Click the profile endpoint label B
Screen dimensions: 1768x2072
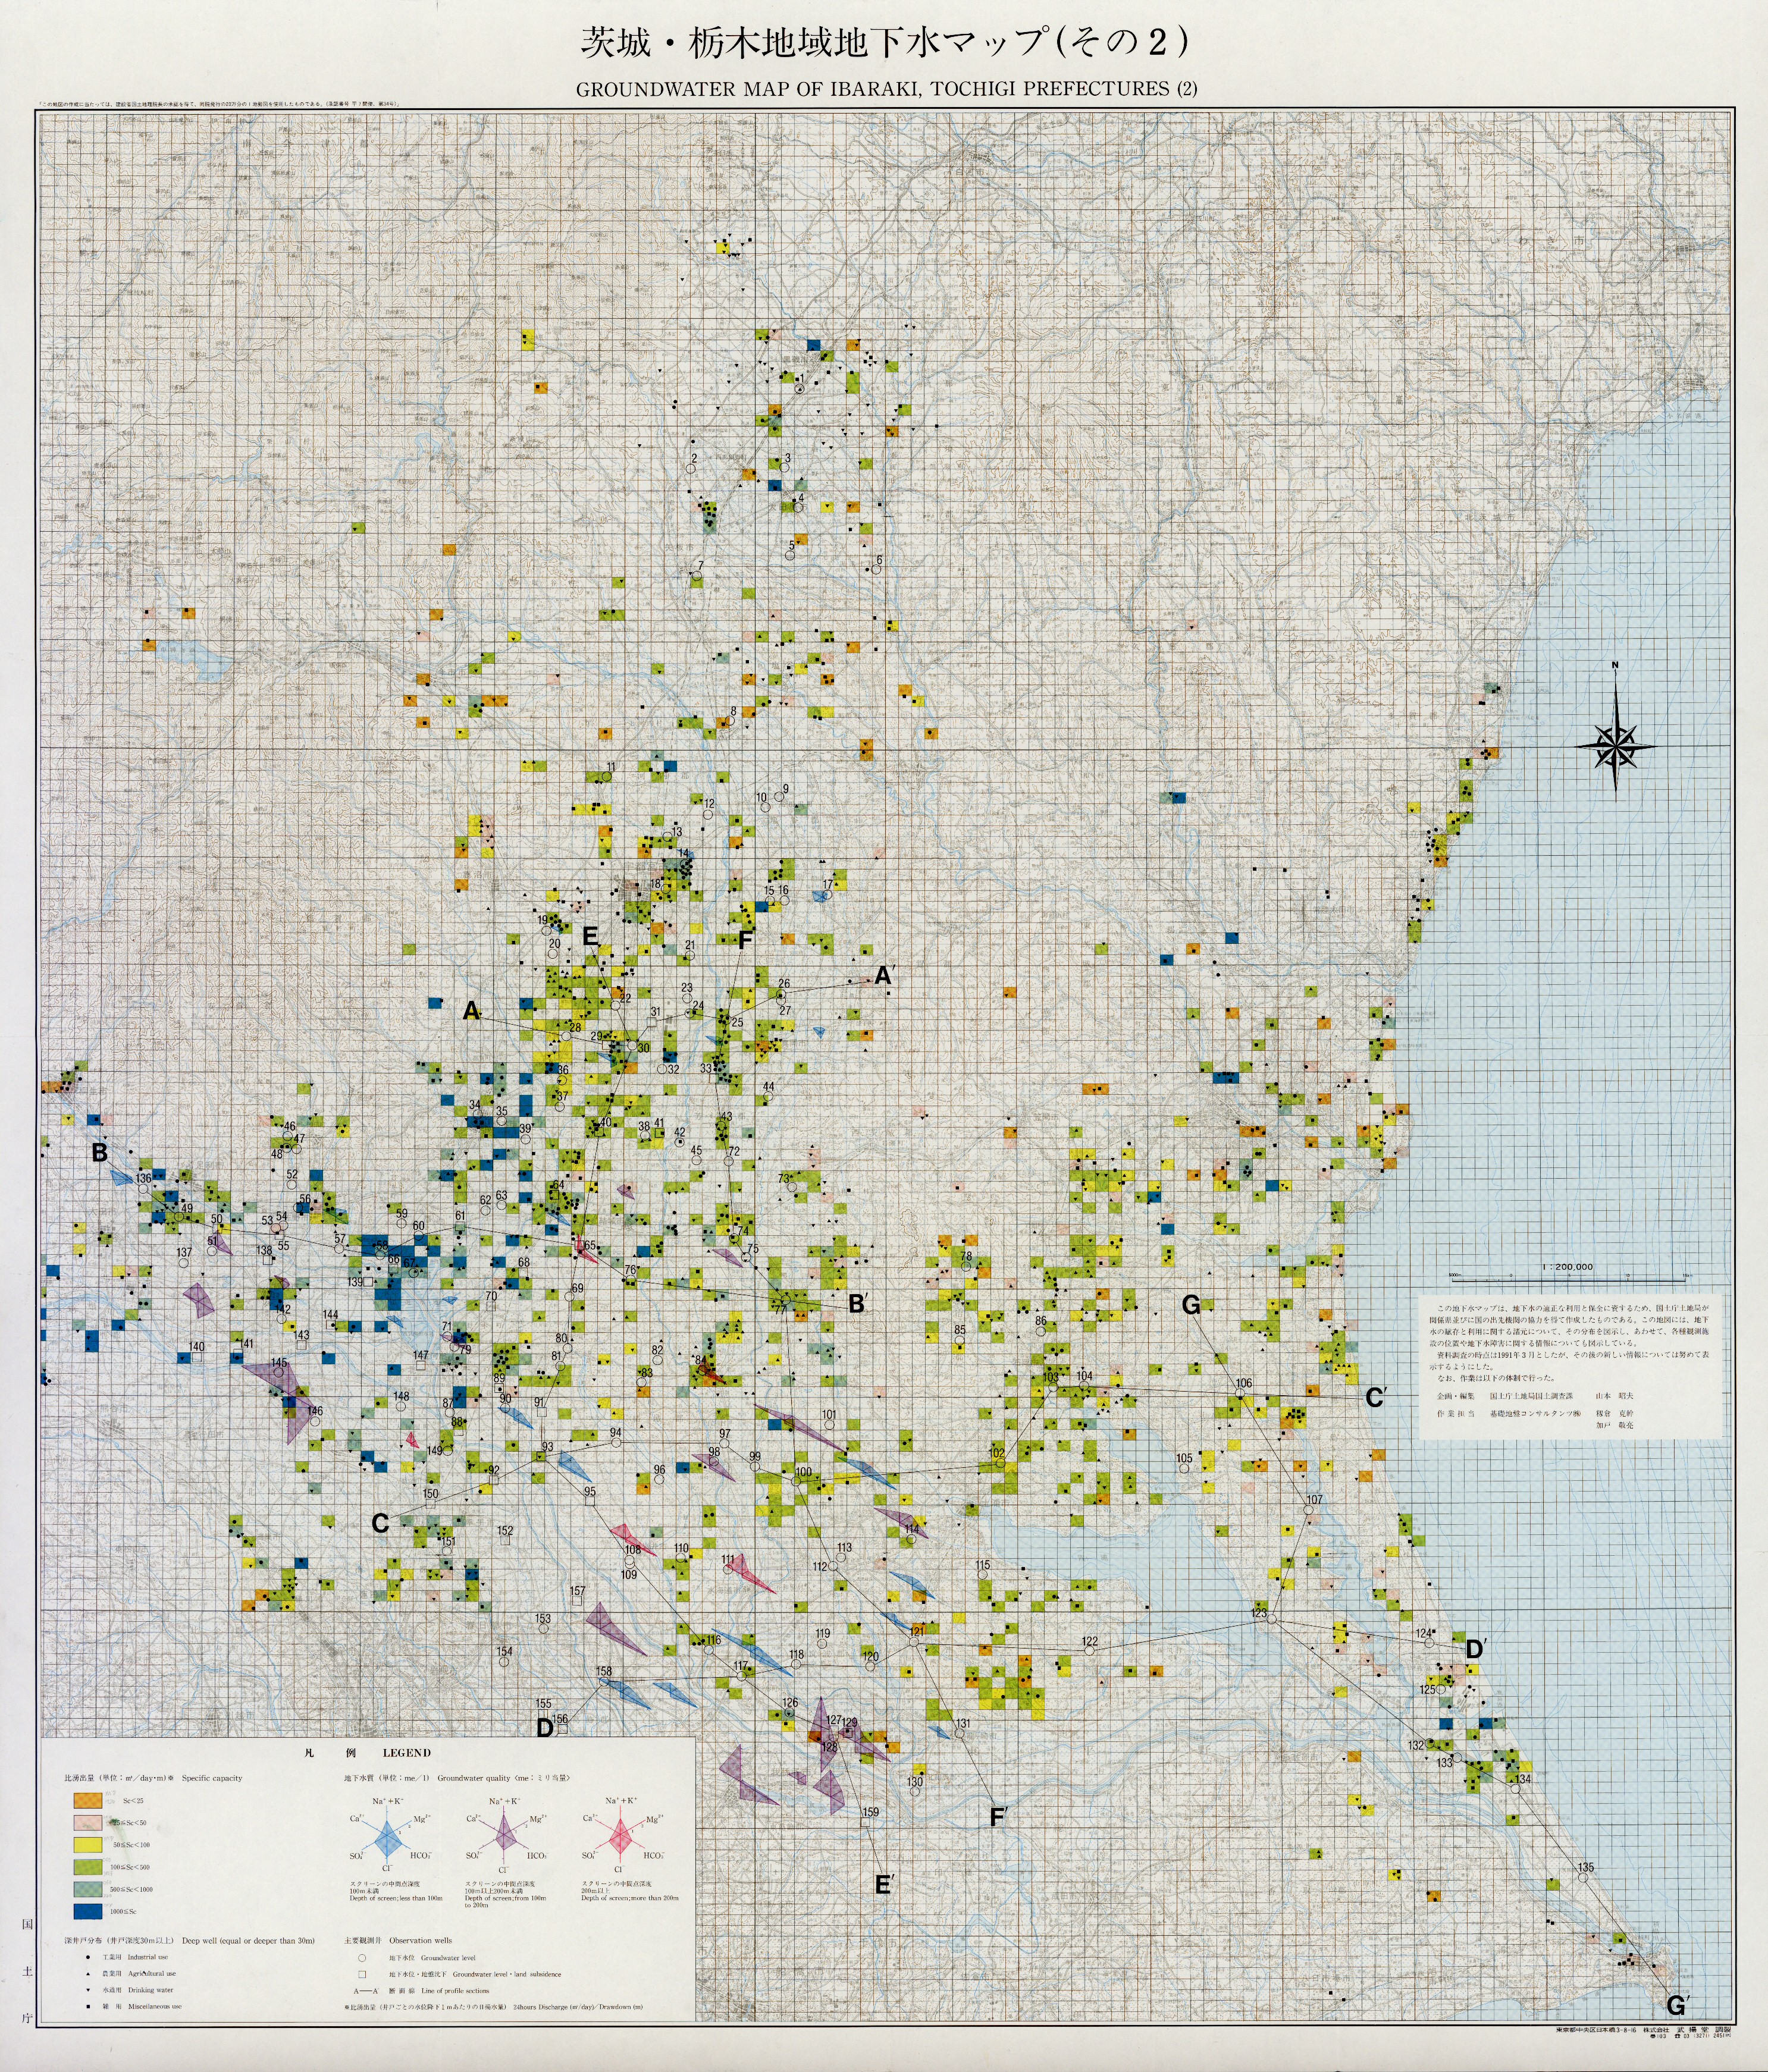99,1153
